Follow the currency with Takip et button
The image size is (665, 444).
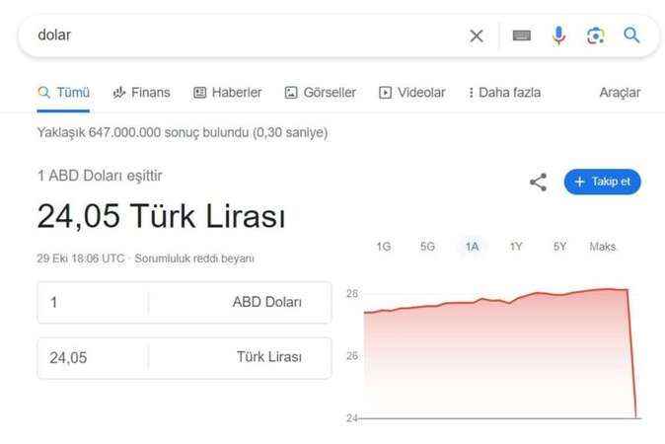[x=602, y=182]
